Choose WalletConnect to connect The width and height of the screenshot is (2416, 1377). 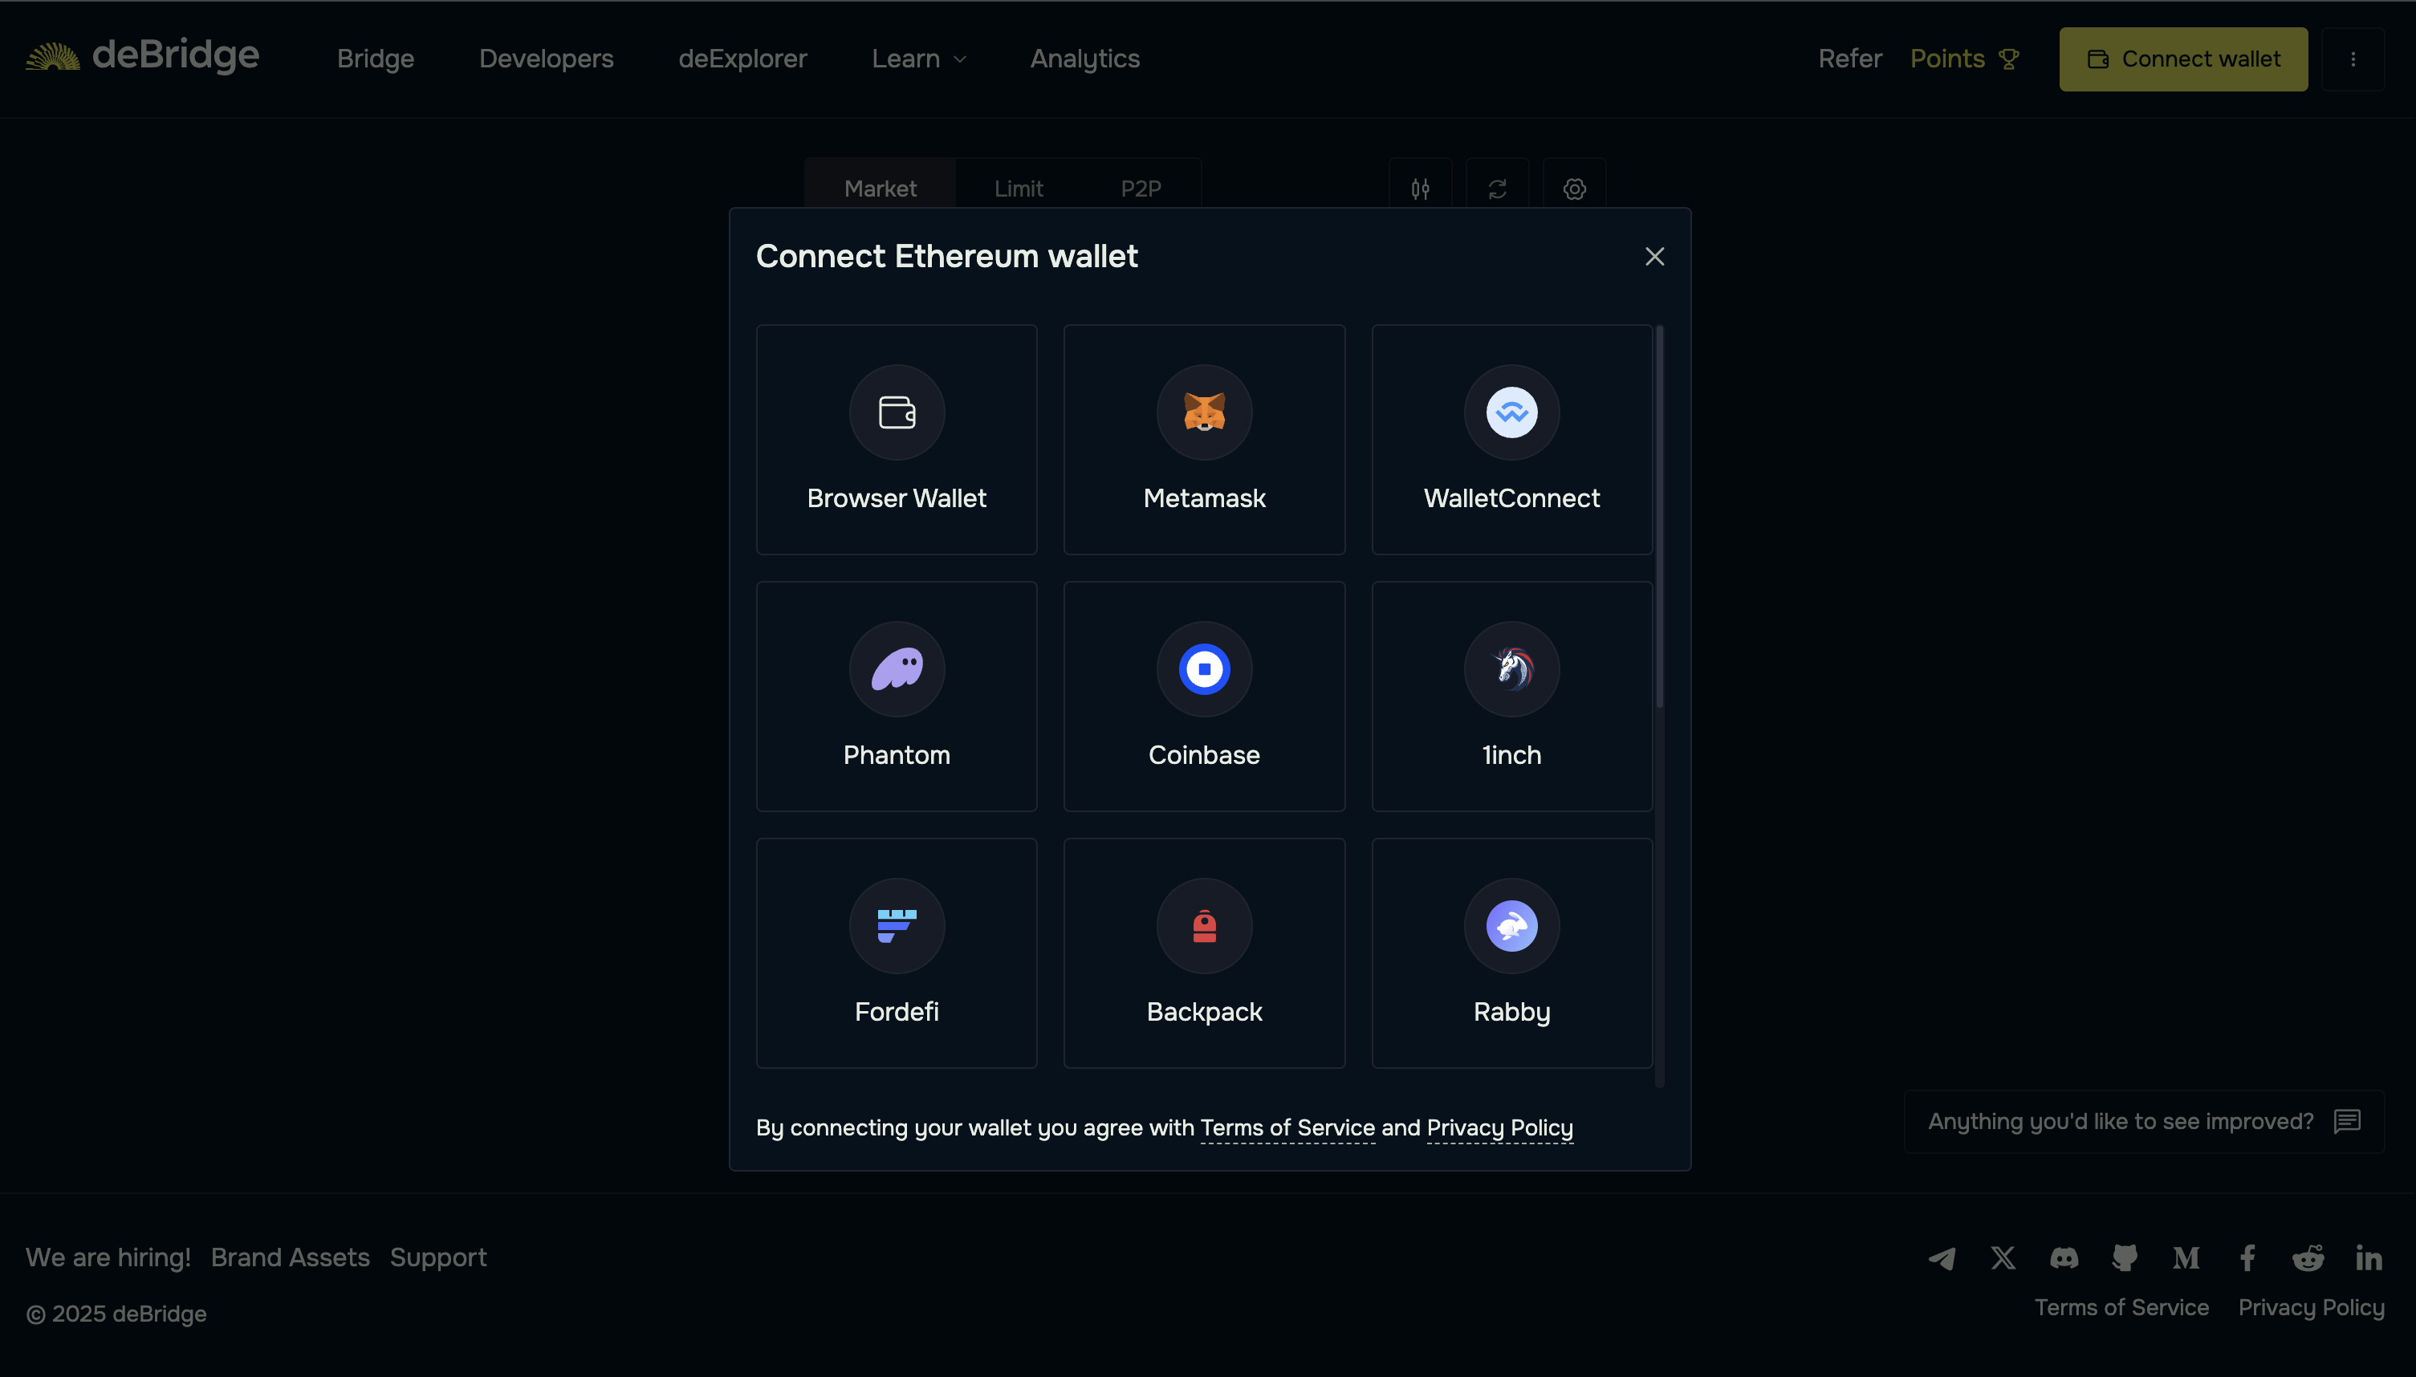pyautogui.click(x=1511, y=440)
